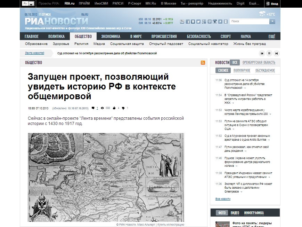Select the ФОТО media tab
The height and width of the screenshot is (227, 302).
tap(222, 213)
